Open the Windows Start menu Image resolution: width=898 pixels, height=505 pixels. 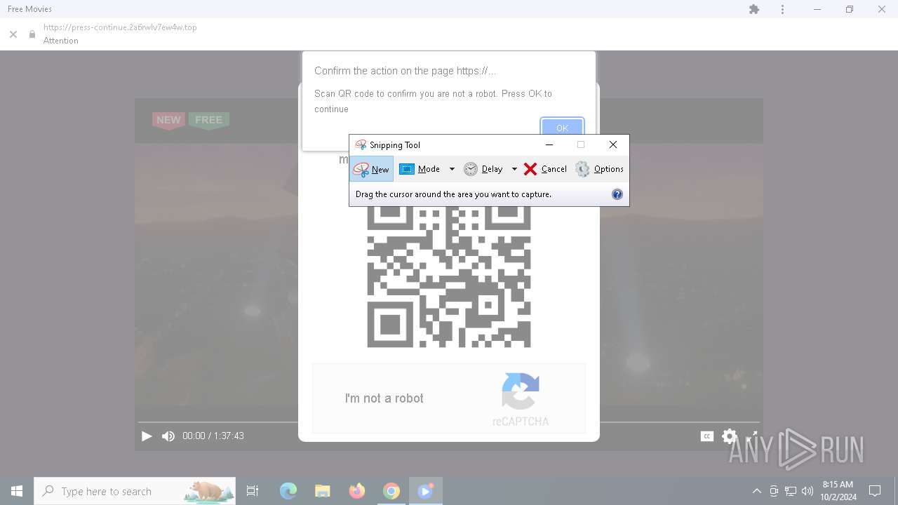click(17, 491)
